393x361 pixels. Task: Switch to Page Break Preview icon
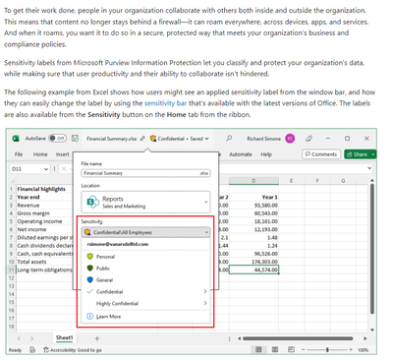tap(291, 349)
